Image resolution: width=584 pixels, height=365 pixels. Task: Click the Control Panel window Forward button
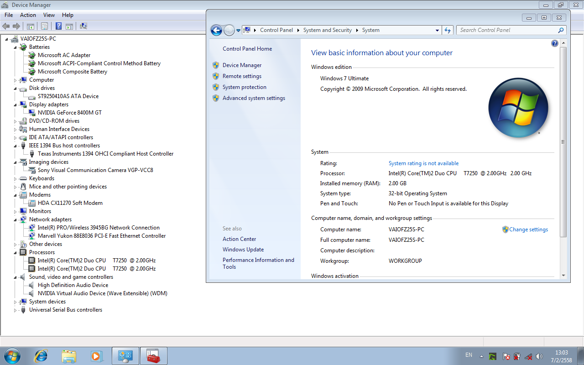pos(229,30)
